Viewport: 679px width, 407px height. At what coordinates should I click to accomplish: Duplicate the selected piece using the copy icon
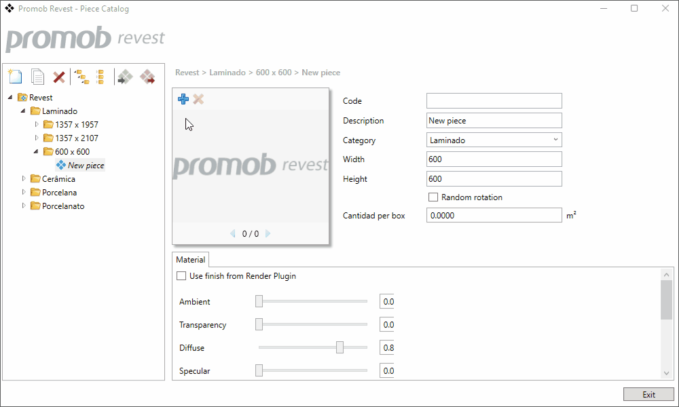(x=37, y=77)
